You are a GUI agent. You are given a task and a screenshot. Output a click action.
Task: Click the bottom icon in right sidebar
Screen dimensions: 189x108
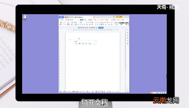pos(128,43)
